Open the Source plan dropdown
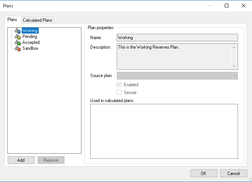The width and height of the screenshot is (252, 182). pos(177,76)
